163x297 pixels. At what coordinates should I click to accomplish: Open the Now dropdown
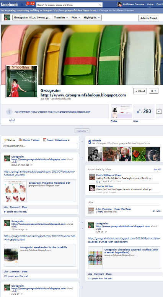click(76, 17)
